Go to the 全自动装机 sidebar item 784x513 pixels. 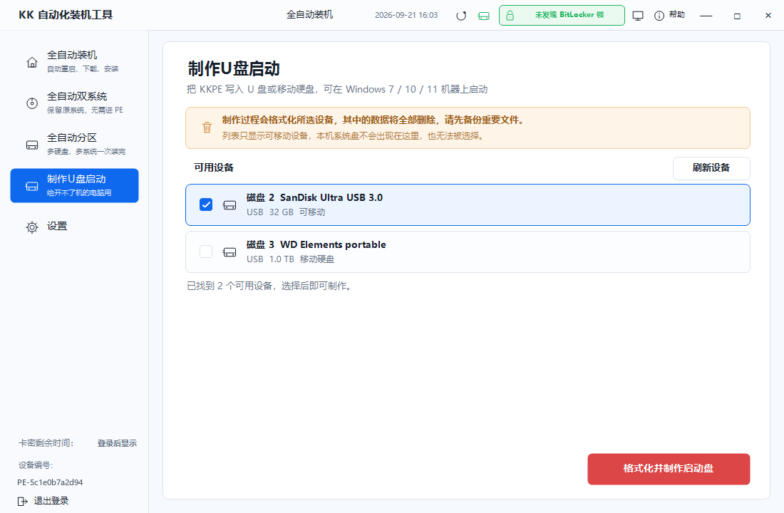pyautogui.click(x=75, y=61)
